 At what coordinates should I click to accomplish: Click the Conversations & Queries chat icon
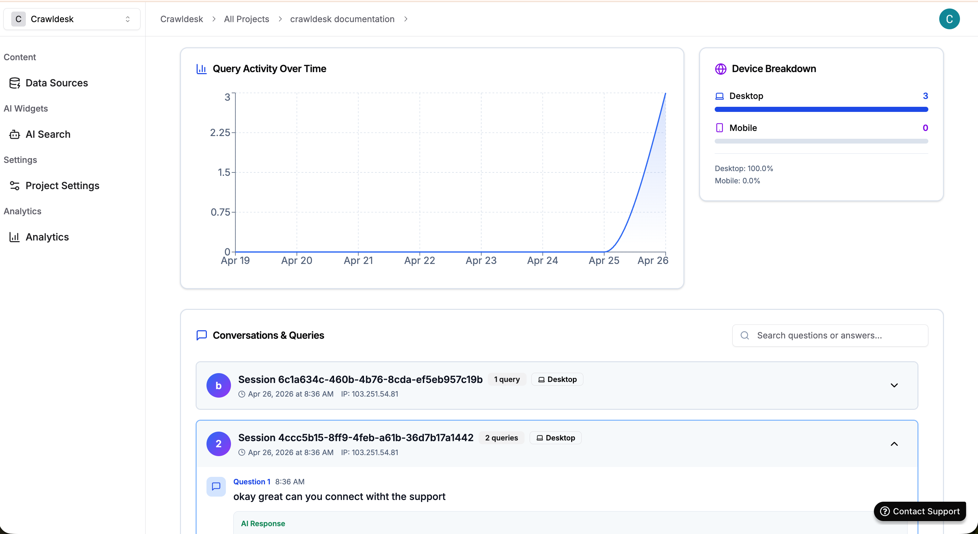coord(202,335)
